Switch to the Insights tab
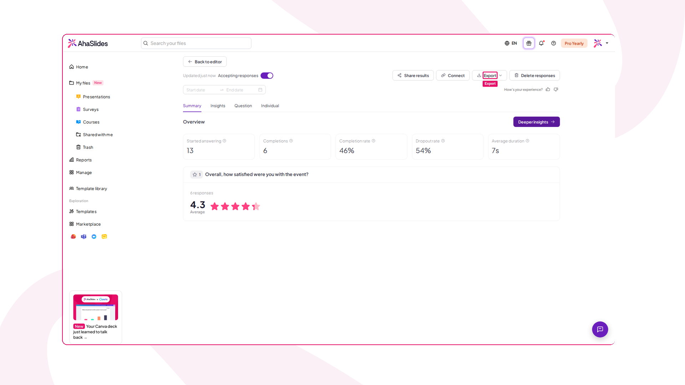This screenshot has height=385, width=685. (x=218, y=106)
